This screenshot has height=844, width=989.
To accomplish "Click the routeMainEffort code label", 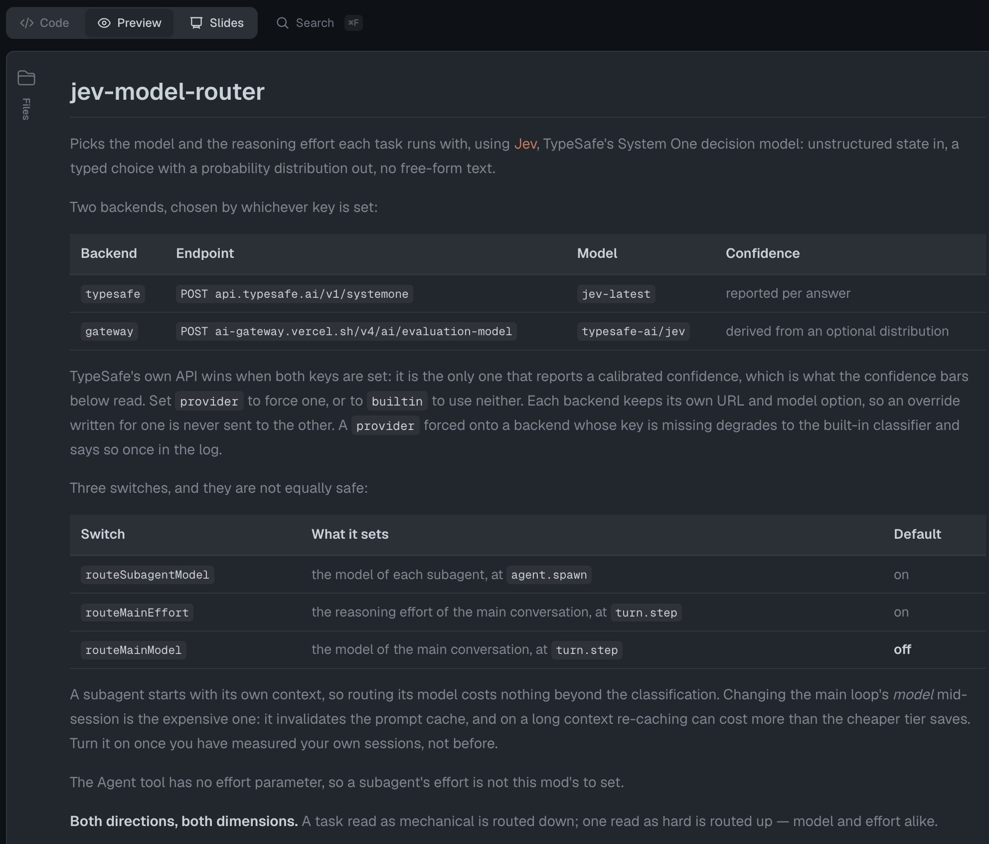I will click(137, 613).
